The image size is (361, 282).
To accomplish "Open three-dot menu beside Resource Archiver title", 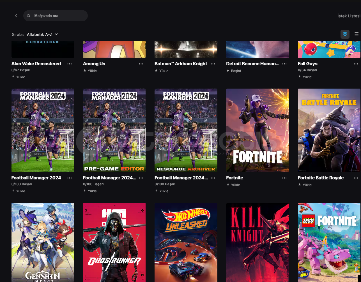I will (213, 178).
